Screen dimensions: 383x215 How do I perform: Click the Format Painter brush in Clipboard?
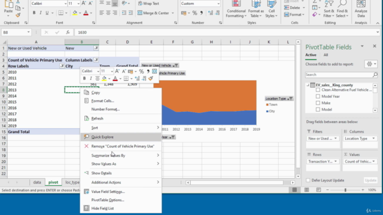point(18,15)
